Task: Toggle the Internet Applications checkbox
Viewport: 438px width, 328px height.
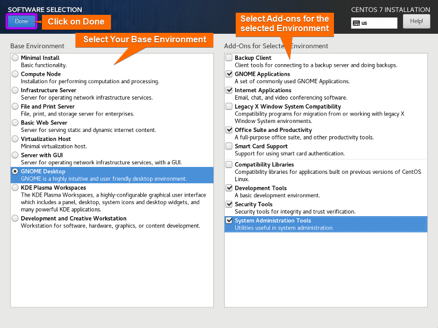Action: pos(229,90)
